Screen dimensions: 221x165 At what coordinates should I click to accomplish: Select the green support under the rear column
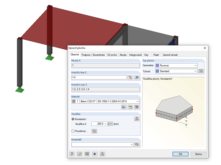[50, 58]
